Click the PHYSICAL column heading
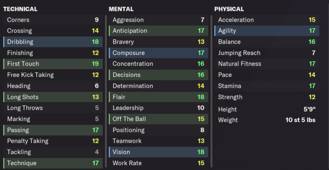The width and height of the screenshot is (329, 170). (229, 9)
